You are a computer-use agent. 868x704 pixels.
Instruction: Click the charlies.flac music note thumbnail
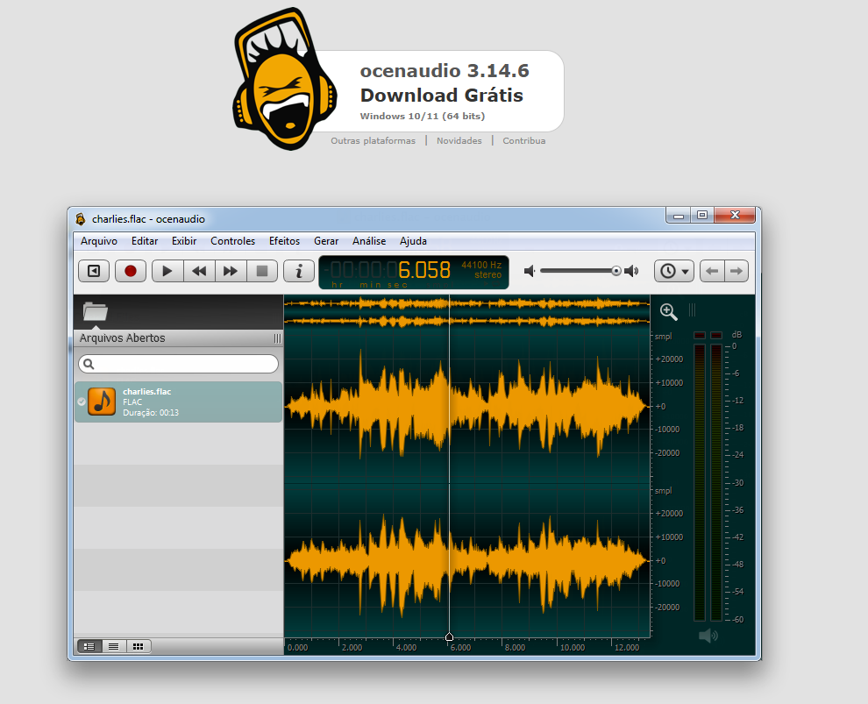click(x=102, y=402)
